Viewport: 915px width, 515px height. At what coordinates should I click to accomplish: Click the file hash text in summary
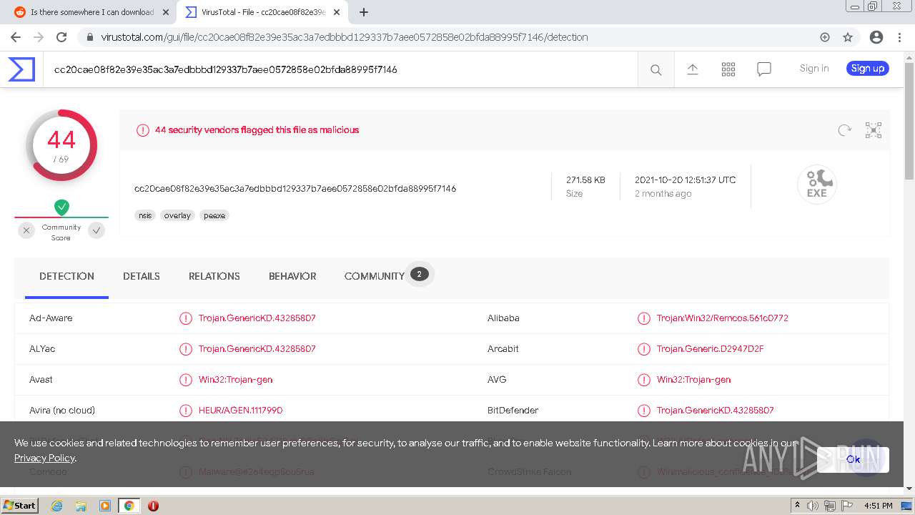295,189
